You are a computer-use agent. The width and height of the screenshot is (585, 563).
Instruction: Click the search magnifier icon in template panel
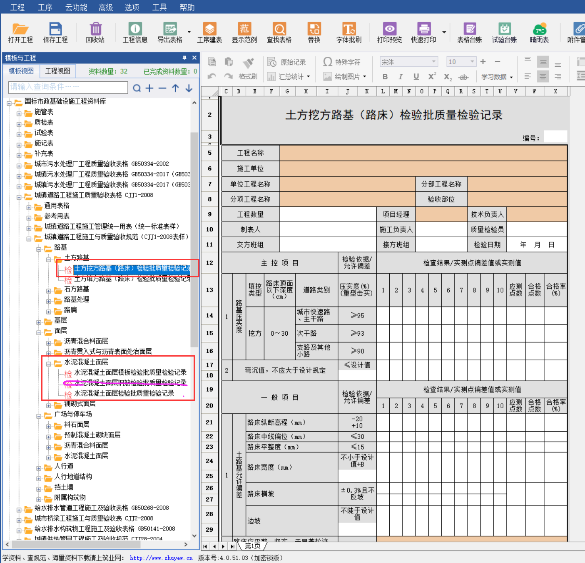(x=137, y=88)
